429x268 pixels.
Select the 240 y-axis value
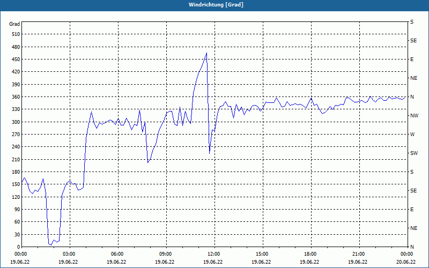coord(16,147)
